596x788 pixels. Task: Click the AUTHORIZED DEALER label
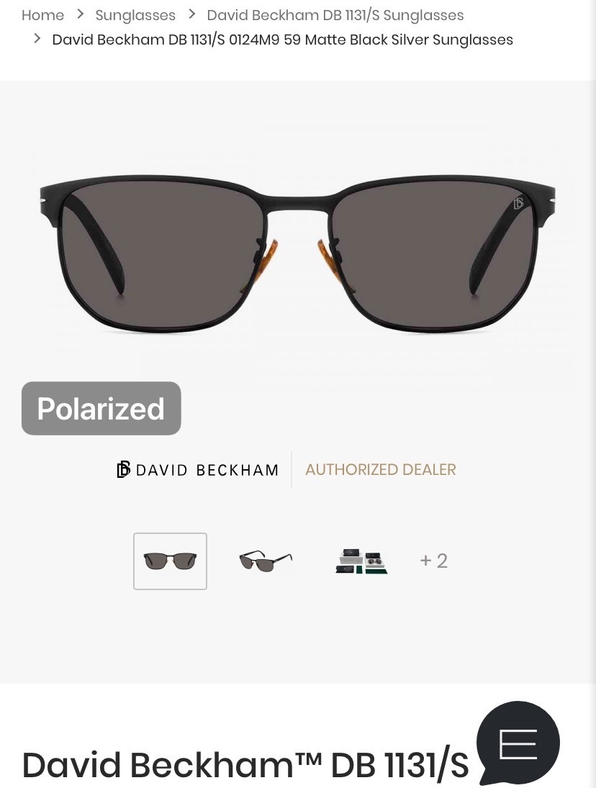point(380,469)
